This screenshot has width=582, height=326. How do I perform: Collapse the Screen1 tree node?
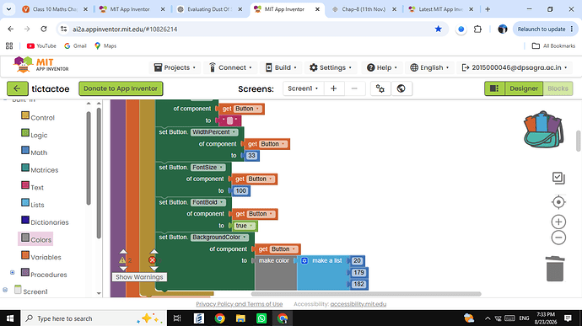[5, 290]
